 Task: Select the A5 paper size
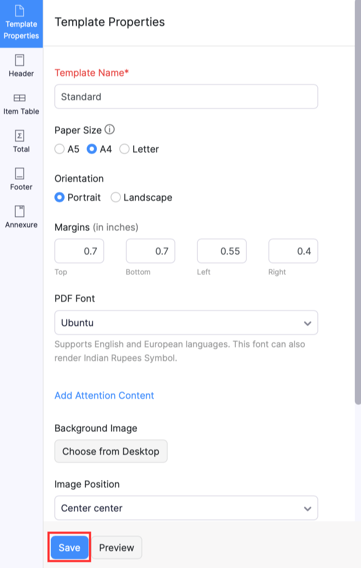click(x=60, y=149)
